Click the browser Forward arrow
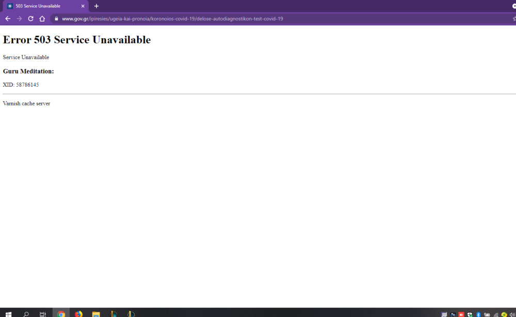The image size is (516, 317). 19,19
